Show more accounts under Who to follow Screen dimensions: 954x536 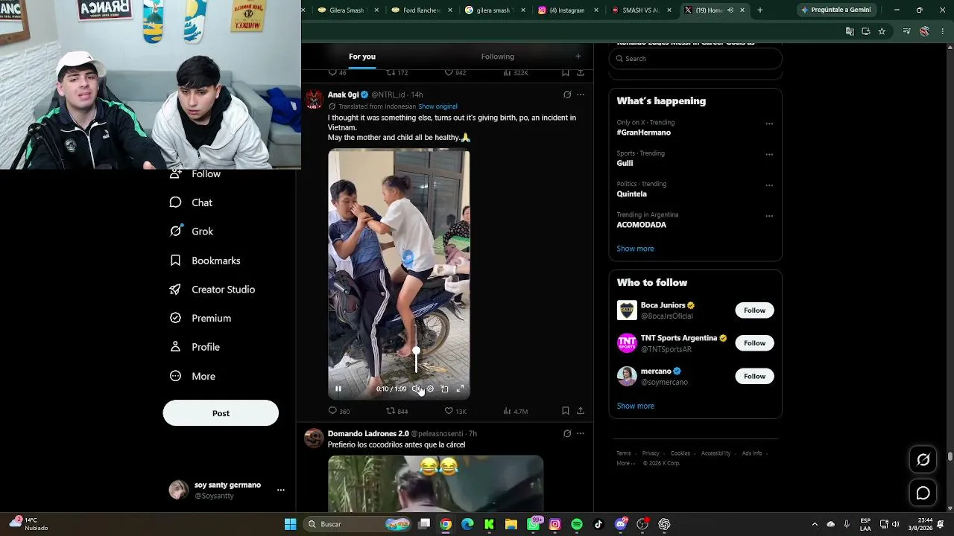click(635, 406)
